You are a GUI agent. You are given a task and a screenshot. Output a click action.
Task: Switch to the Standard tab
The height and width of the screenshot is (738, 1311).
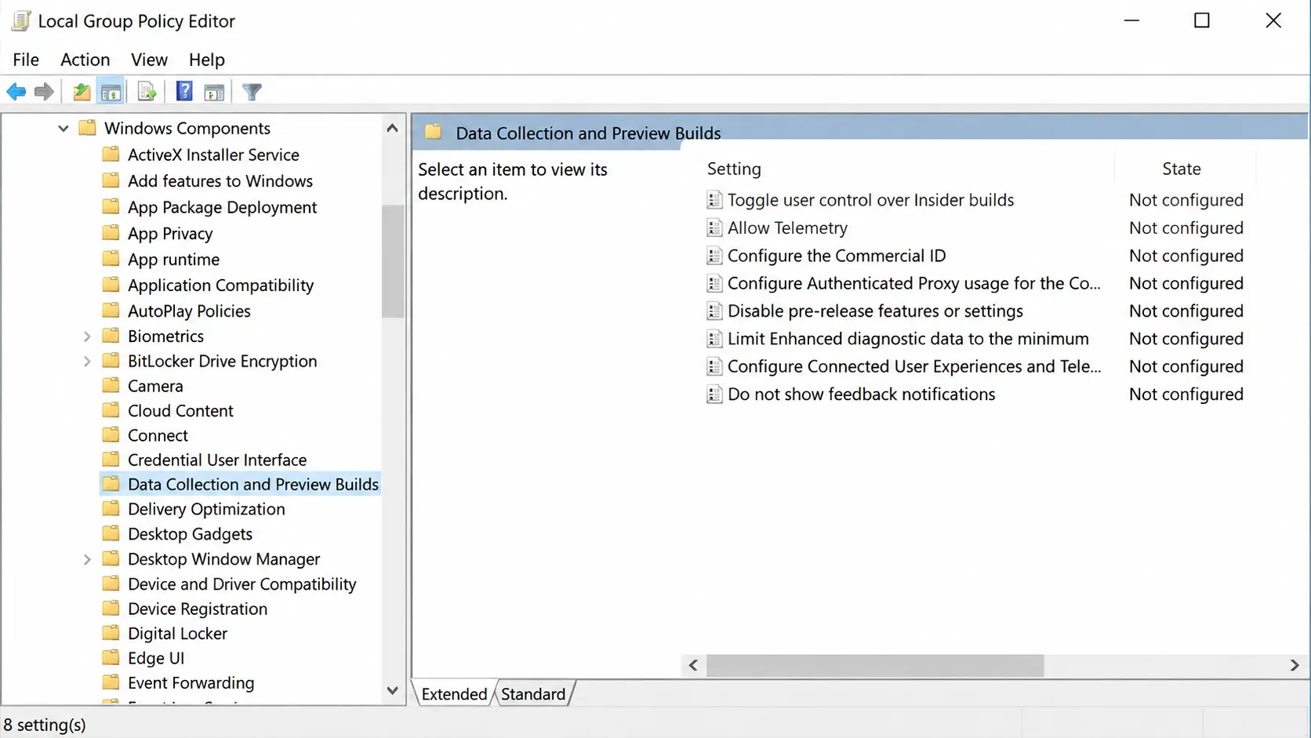533,694
